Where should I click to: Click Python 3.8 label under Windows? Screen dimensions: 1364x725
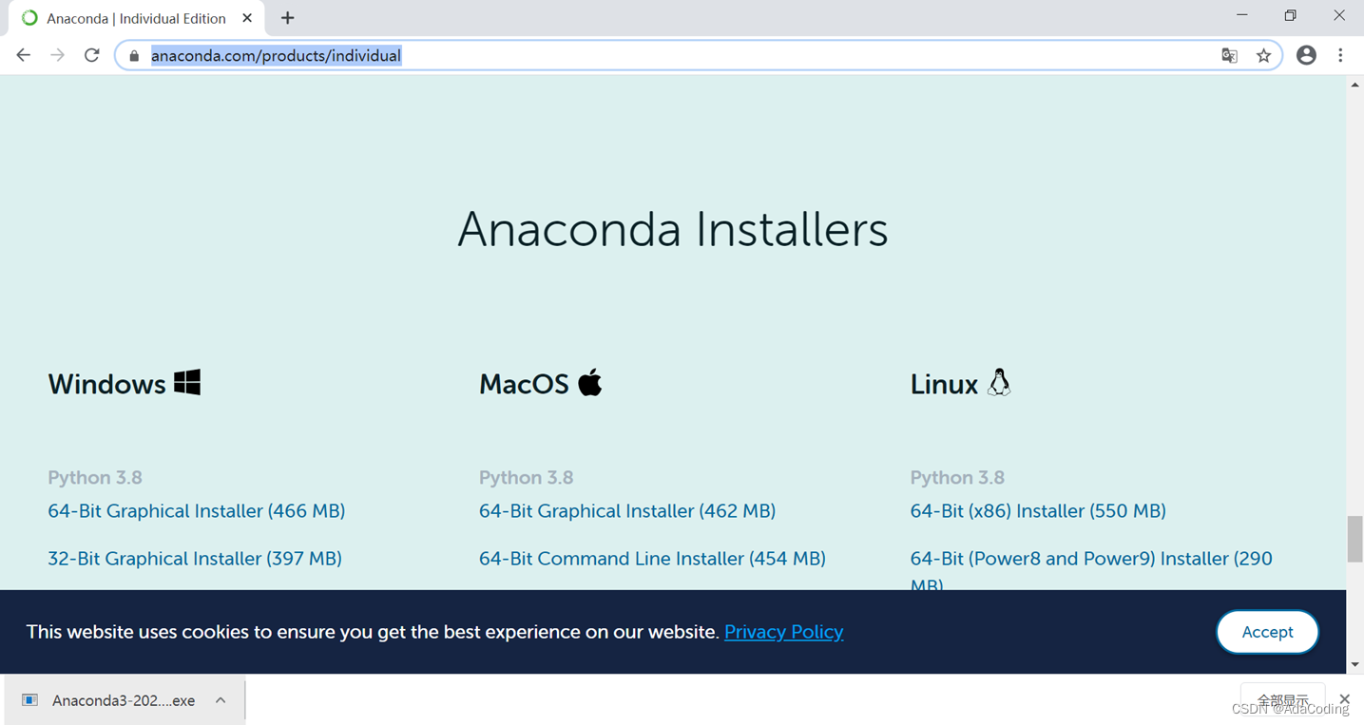95,477
